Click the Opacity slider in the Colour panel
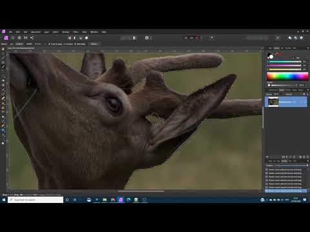 (283, 85)
